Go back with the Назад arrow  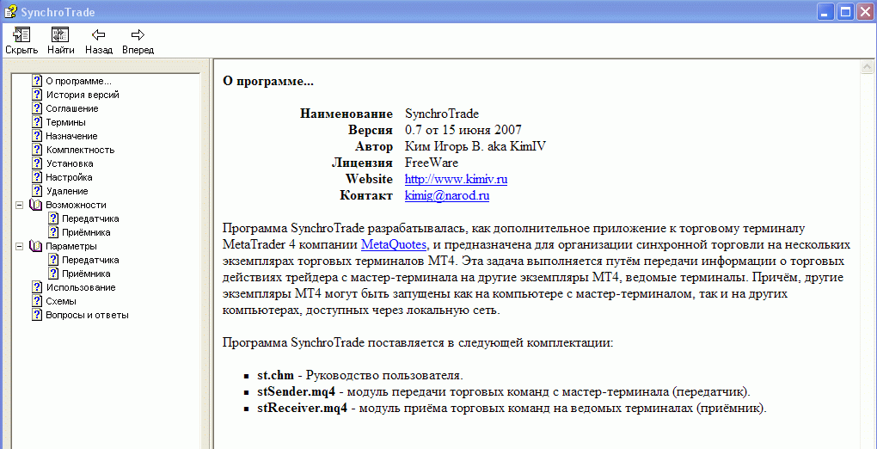pos(99,34)
